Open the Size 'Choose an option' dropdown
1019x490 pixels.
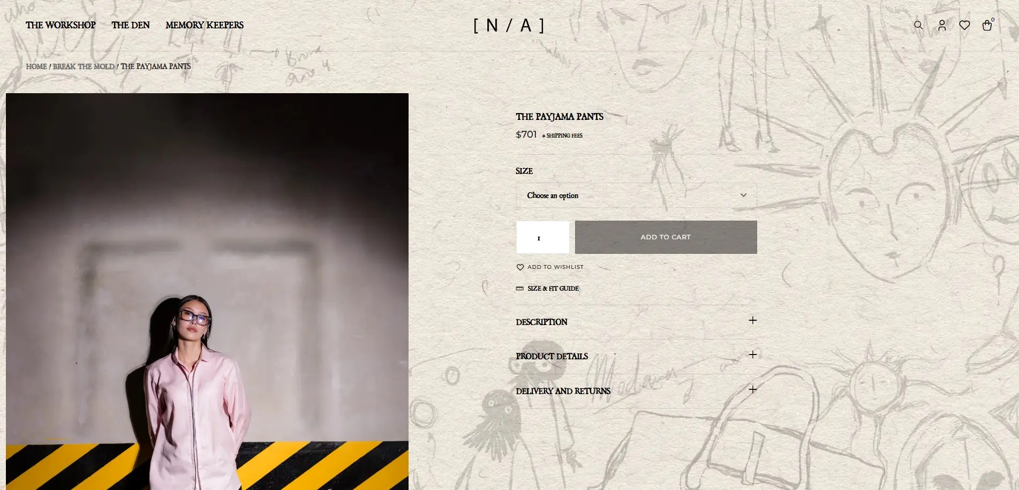coord(636,195)
